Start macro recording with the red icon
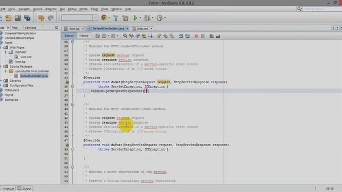342x192 pixels. pyautogui.click(x=196, y=36)
